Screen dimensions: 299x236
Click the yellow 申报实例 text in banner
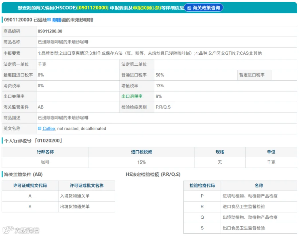(147, 8)
